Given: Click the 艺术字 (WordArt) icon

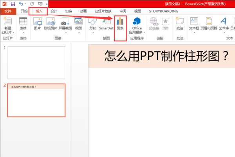Looking at the screenshot, I should [224, 21].
